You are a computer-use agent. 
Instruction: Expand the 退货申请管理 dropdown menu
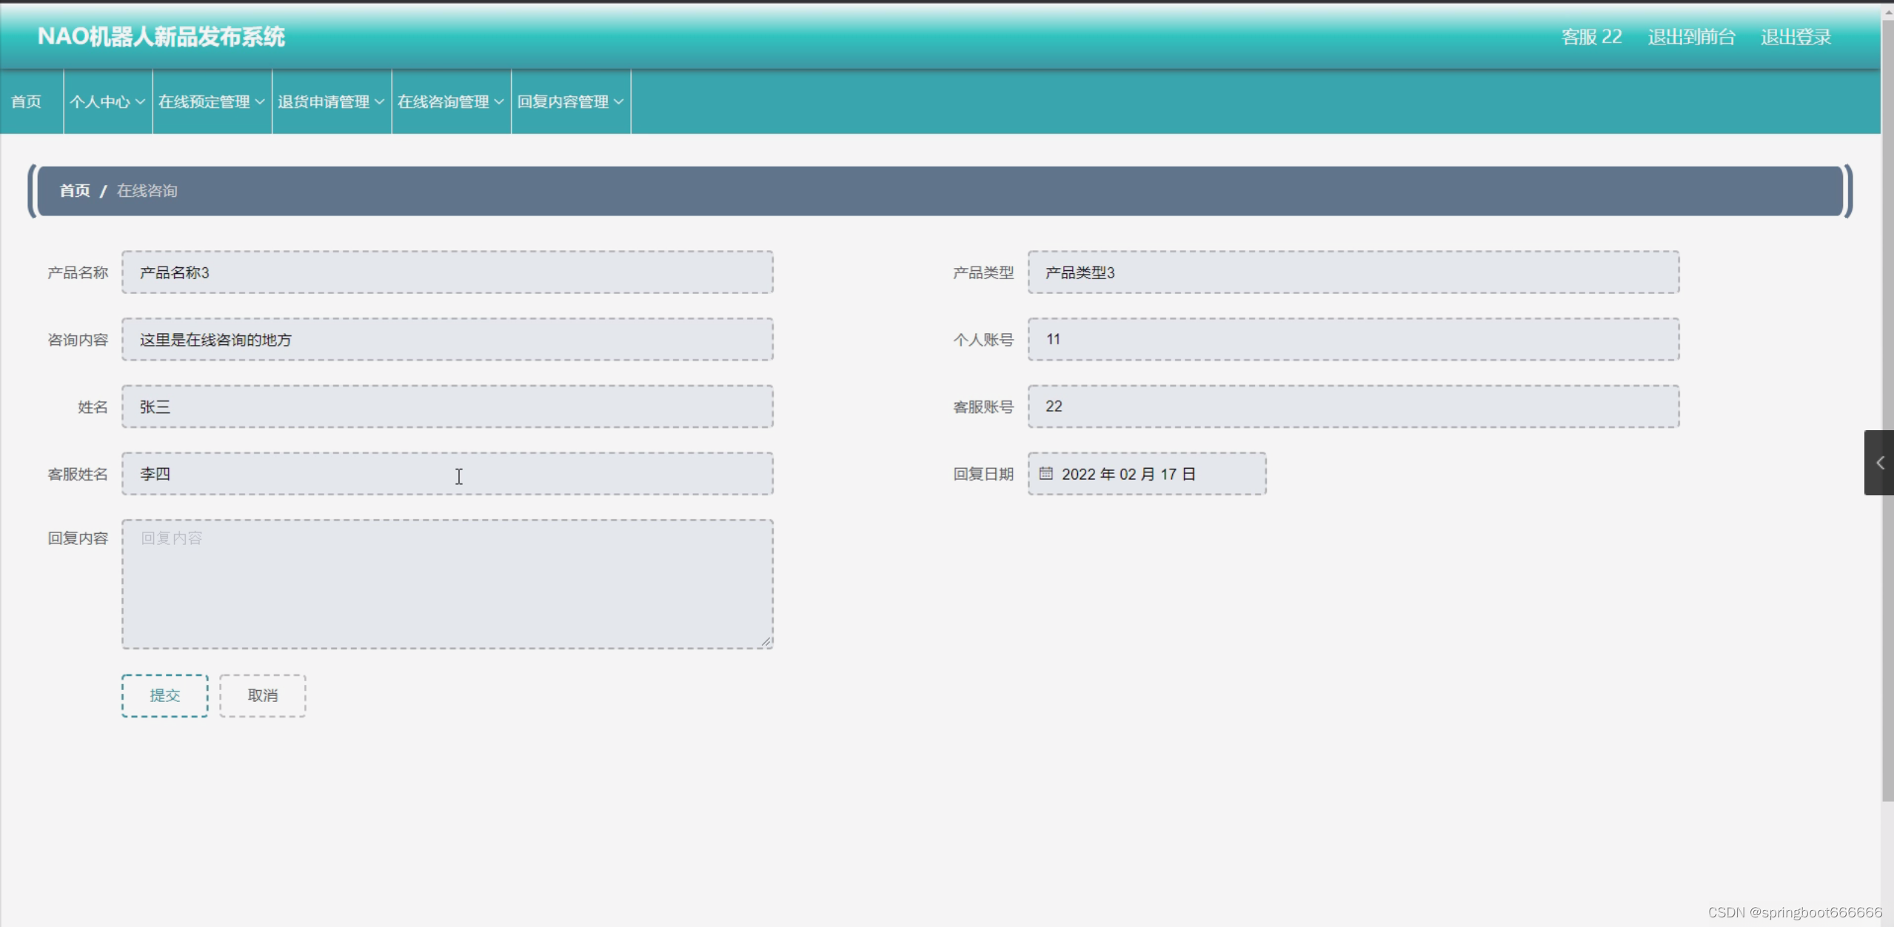coord(331,101)
